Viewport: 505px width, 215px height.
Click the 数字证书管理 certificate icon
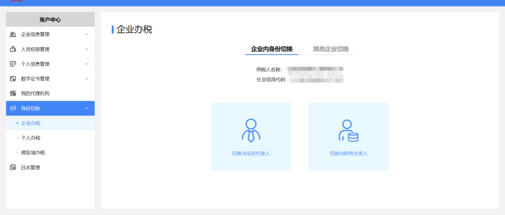(13, 79)
